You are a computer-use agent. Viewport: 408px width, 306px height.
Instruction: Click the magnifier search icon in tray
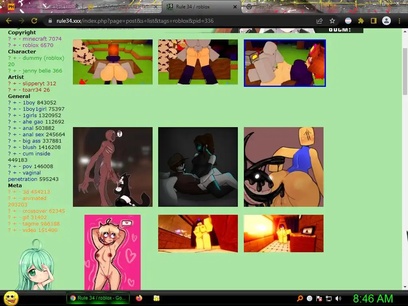tap(300, 298)
